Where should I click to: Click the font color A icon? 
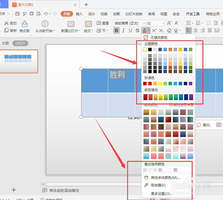coord(145,30)
